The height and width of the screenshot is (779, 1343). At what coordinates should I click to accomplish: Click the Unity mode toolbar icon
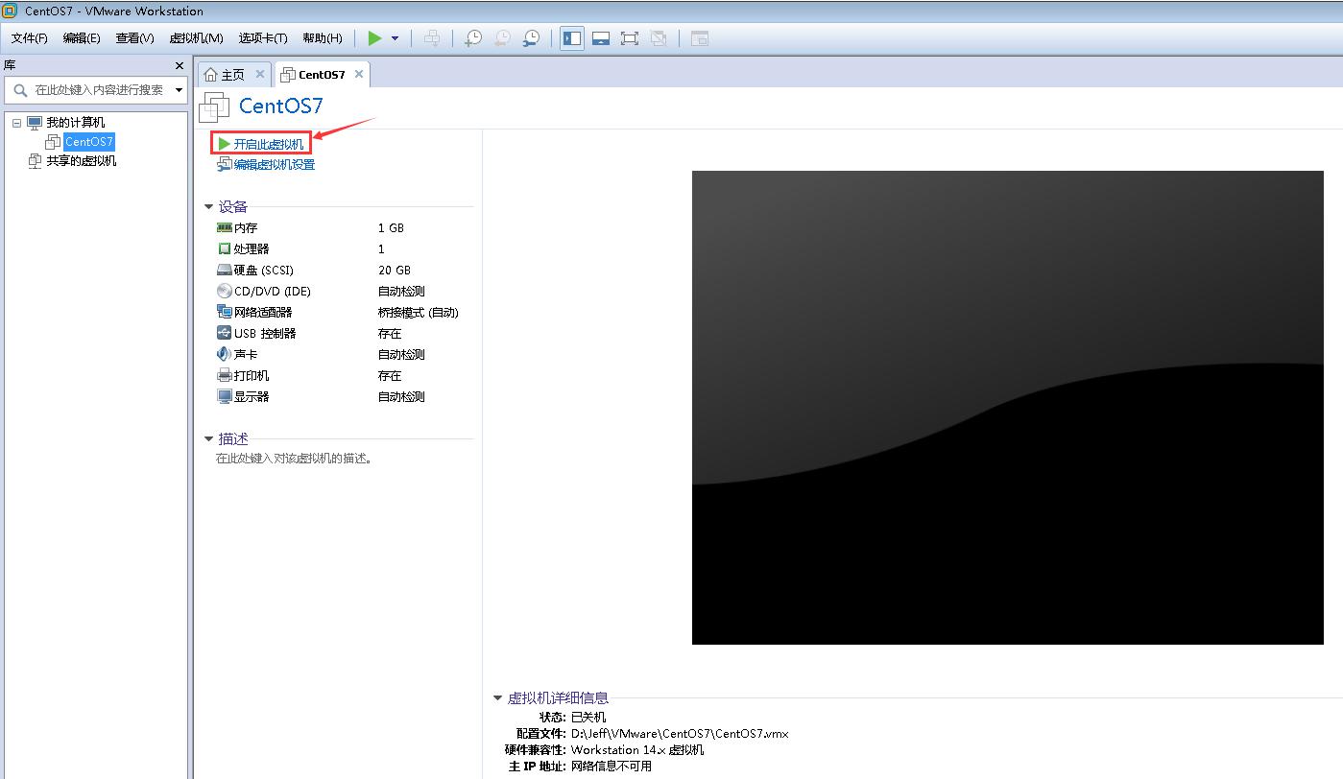pyautogui.click(x=659, y=38)
